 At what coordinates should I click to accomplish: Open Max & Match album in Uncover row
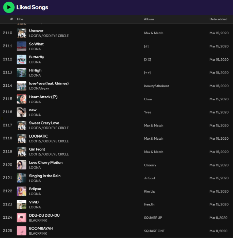(x=154, y=33)
